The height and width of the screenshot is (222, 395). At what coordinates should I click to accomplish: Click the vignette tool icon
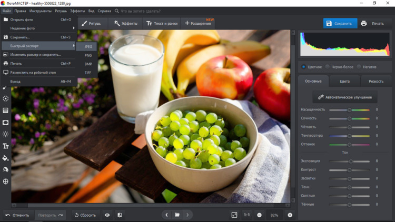[6, 123]
